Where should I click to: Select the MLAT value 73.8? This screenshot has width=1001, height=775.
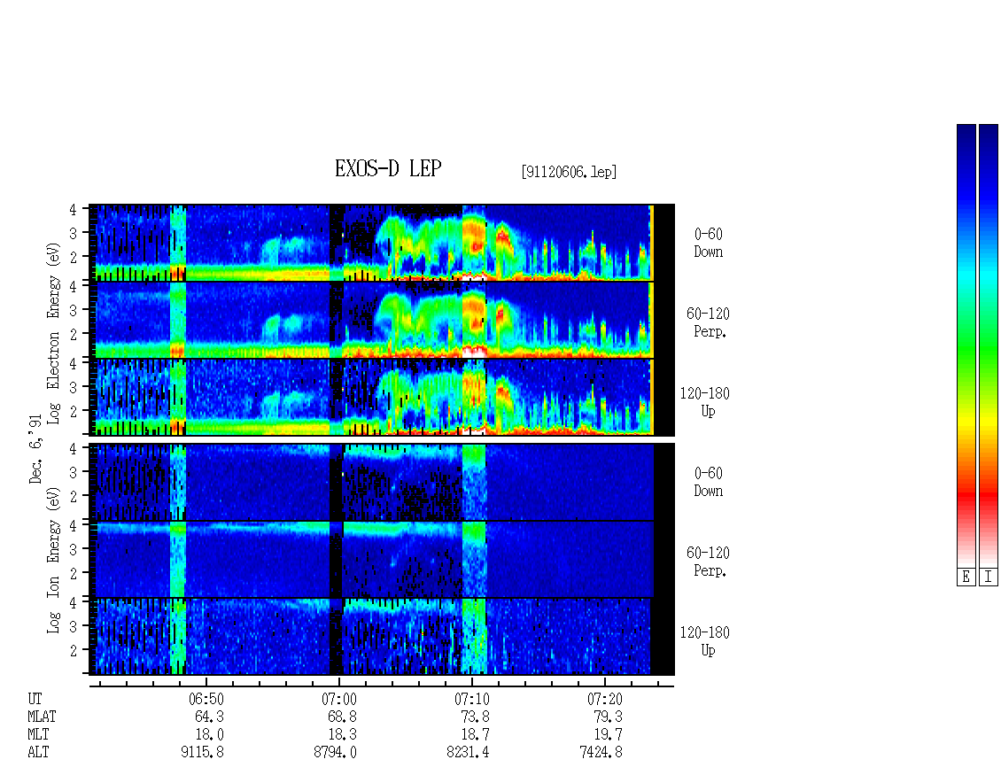point(475,717)
